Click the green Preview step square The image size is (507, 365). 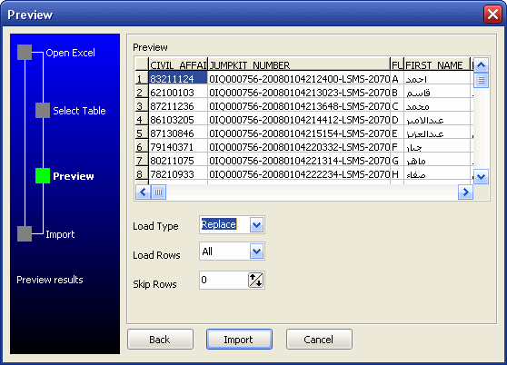click(x=43, y=176)
